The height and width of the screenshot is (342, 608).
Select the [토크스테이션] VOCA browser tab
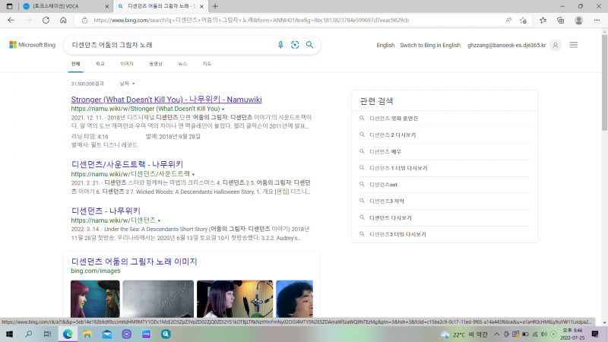(57, 6)
